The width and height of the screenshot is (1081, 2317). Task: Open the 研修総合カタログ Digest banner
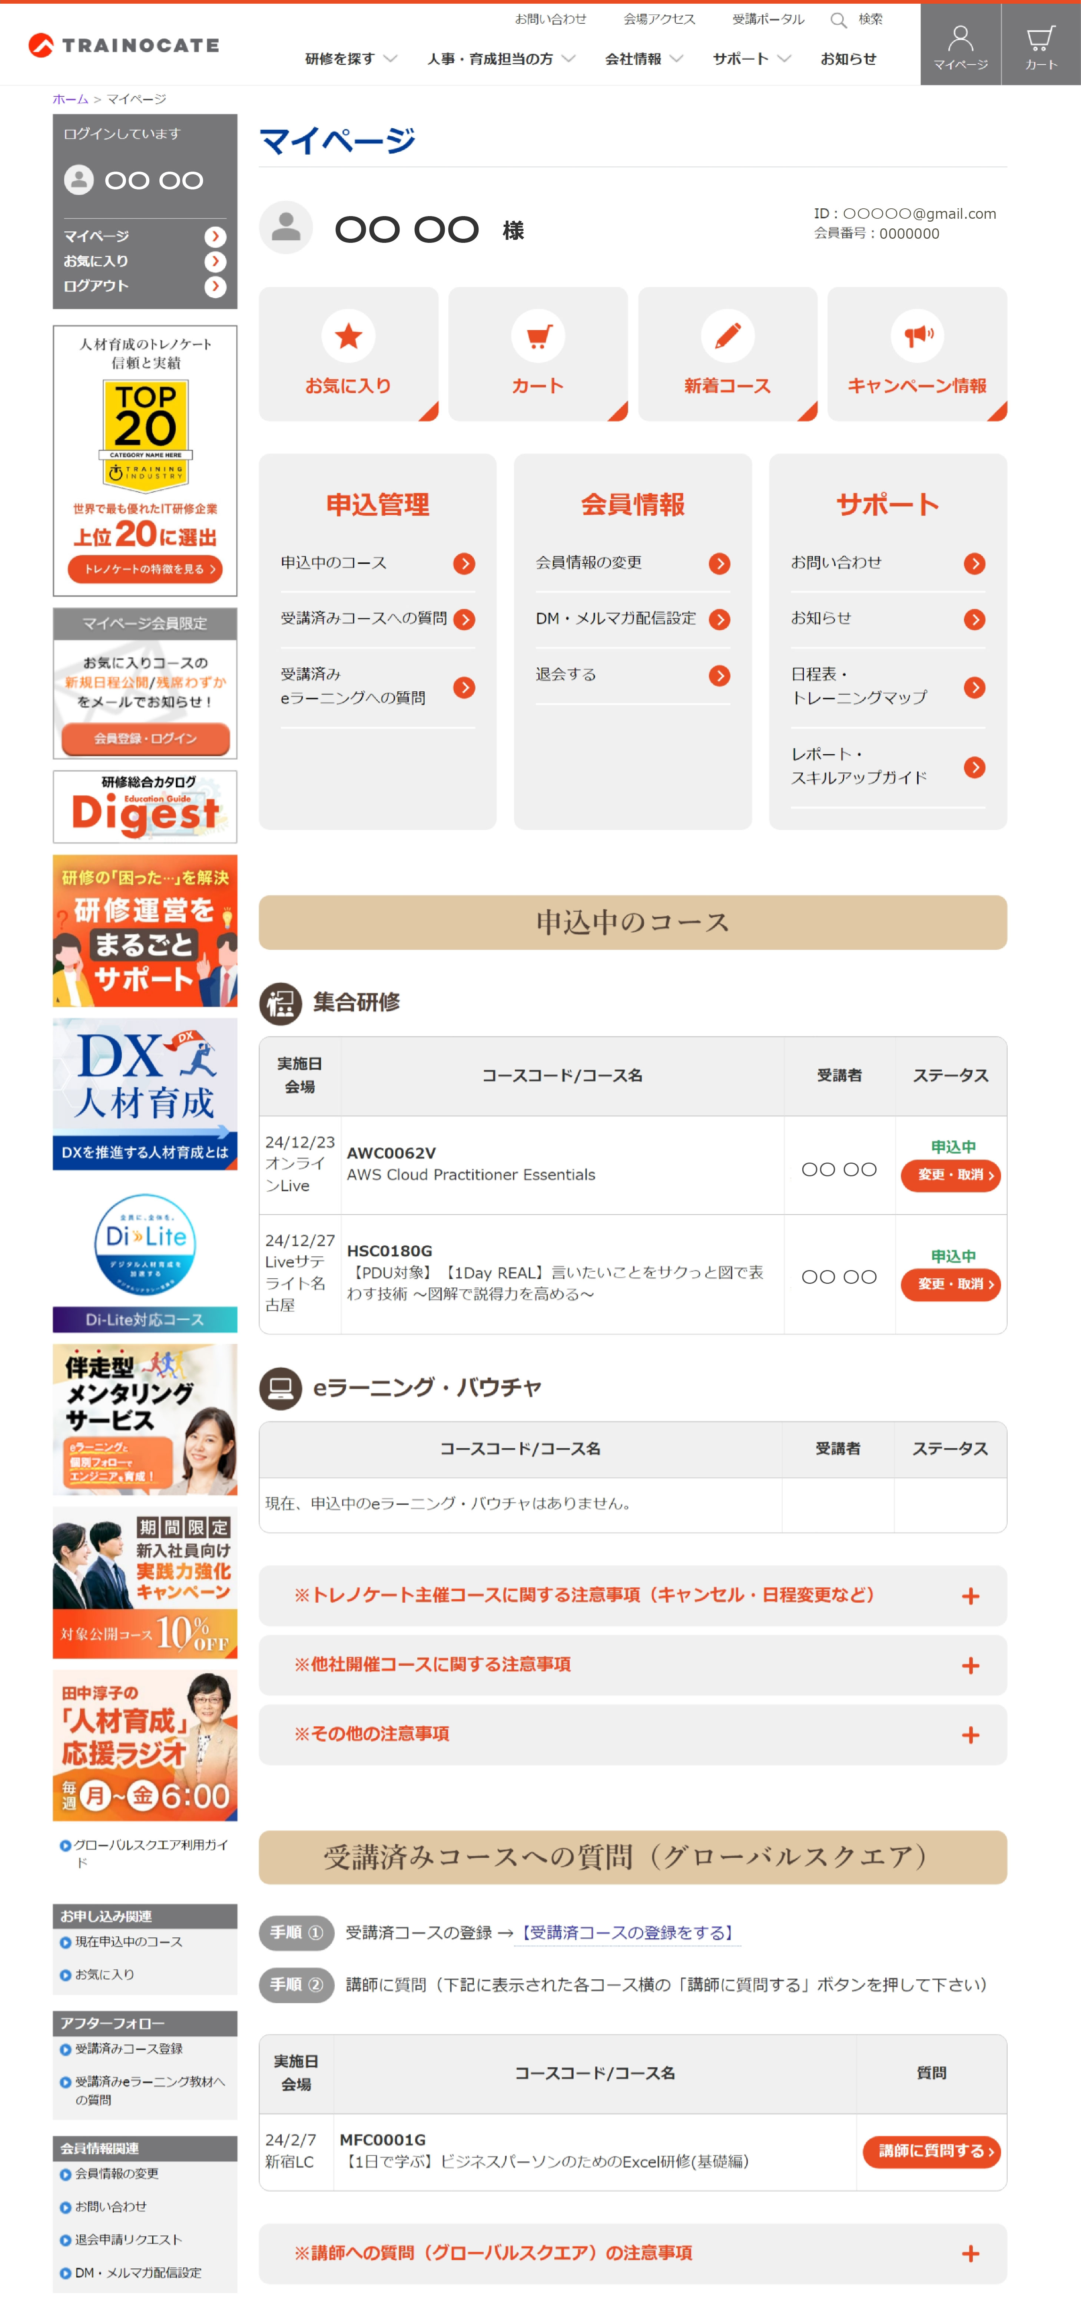pos(145,806)
